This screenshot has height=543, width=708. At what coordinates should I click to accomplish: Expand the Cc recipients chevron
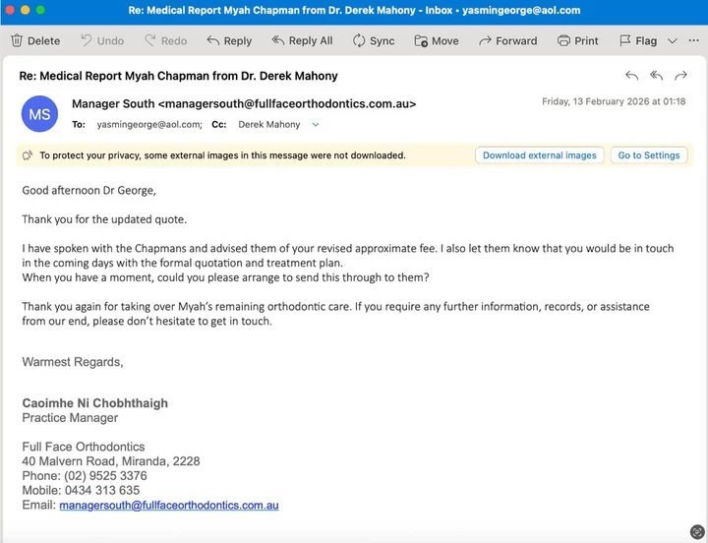click(316, 125)
